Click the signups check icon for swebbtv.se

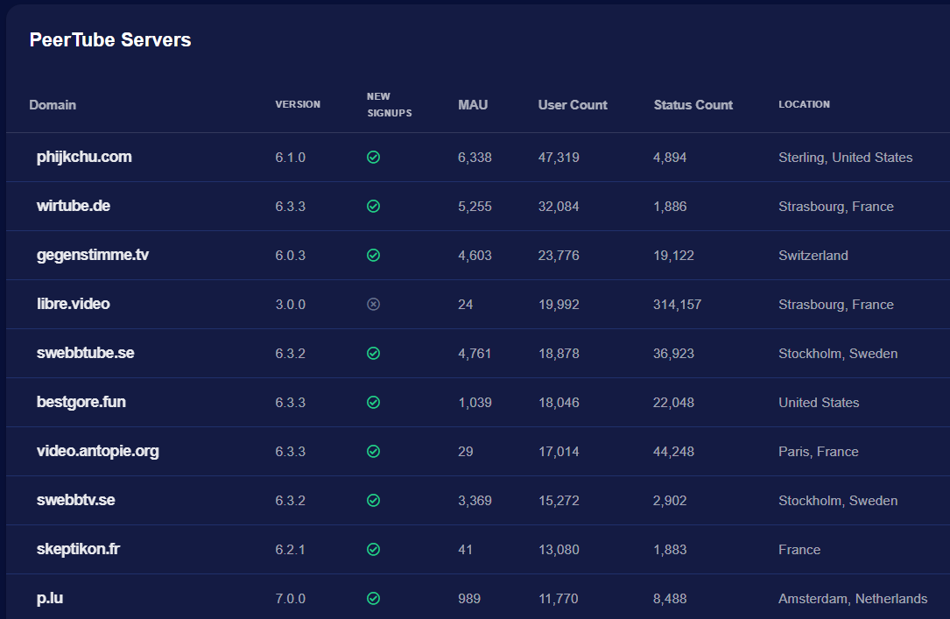coord(373,500)
